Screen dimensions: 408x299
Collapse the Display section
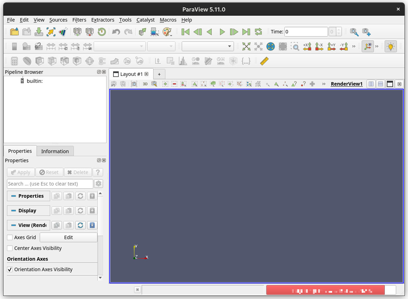28,211
